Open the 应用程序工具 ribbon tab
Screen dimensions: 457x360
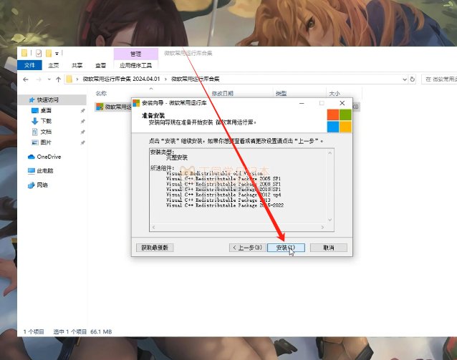[136, 66]
